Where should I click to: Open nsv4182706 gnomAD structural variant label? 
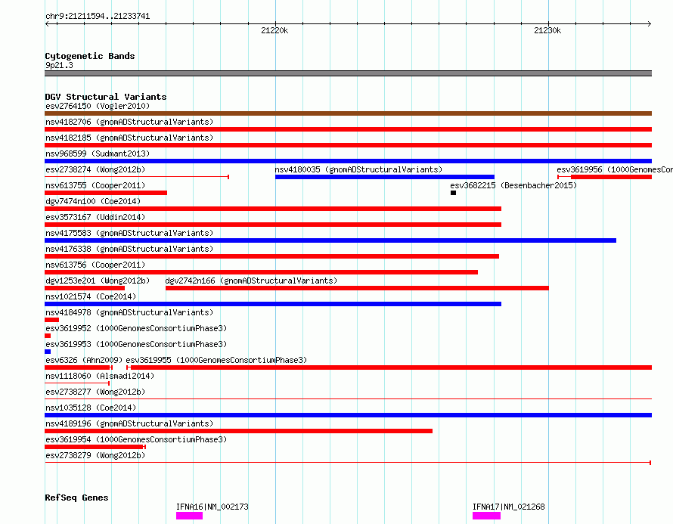(129, 122)
